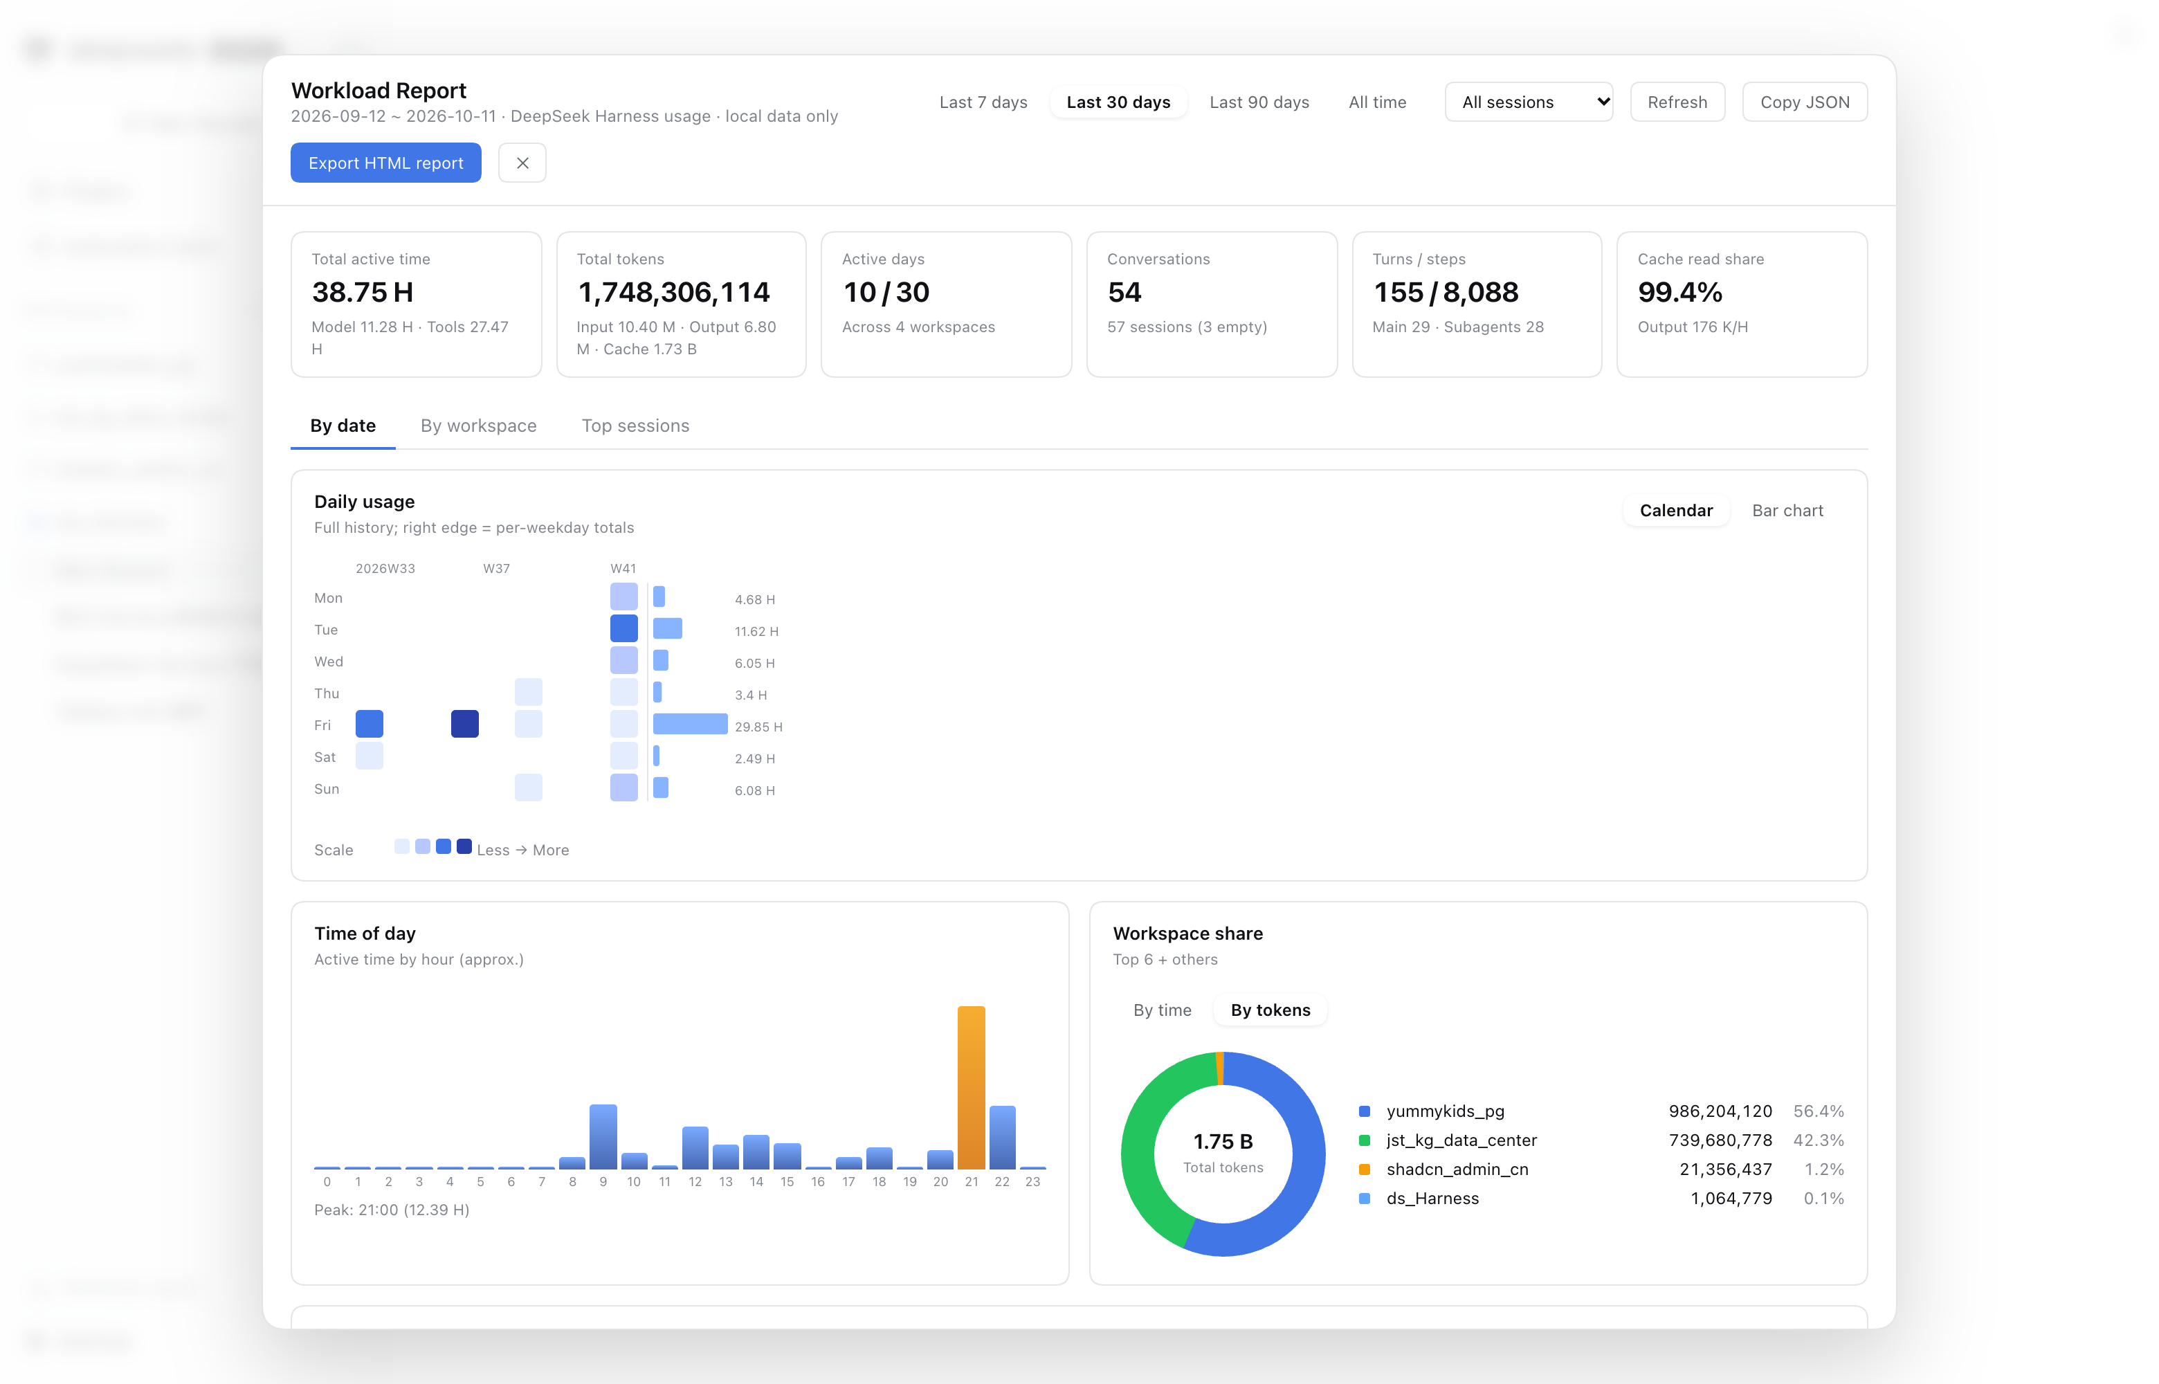Select the Last 30 days range
Viewport: 2159px width, 1384px height.
click(1118, 102)
